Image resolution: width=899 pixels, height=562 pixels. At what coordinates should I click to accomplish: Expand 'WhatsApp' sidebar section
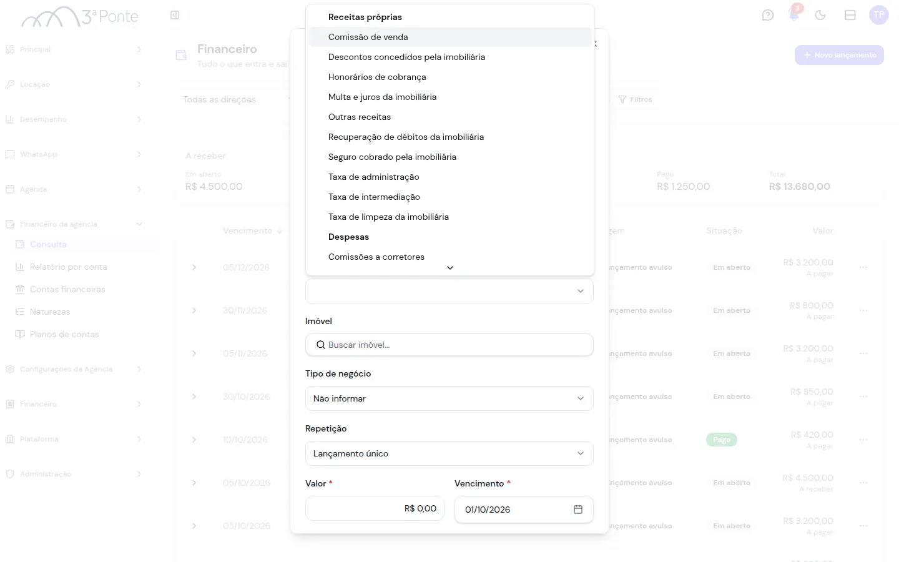pyautogui.click(x=74, y=154)
